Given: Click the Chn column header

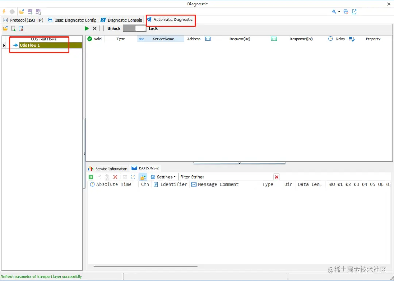Looking at the screenshot, I should (145, 184).
